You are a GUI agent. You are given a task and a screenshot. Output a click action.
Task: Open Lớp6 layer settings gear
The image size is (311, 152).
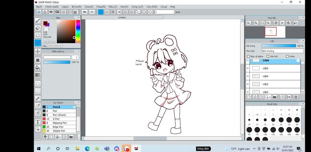298,61
